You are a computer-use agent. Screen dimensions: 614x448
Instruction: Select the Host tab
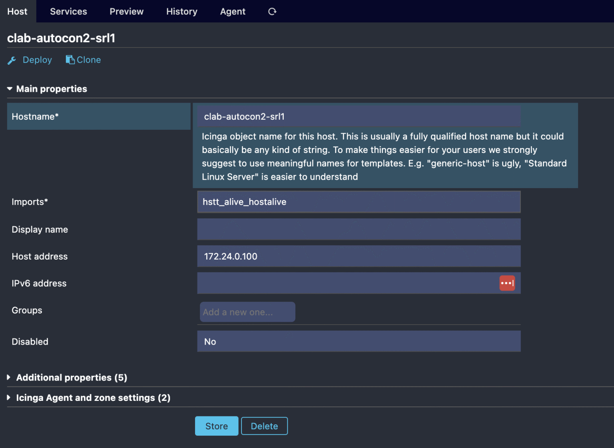click(17, 11)
